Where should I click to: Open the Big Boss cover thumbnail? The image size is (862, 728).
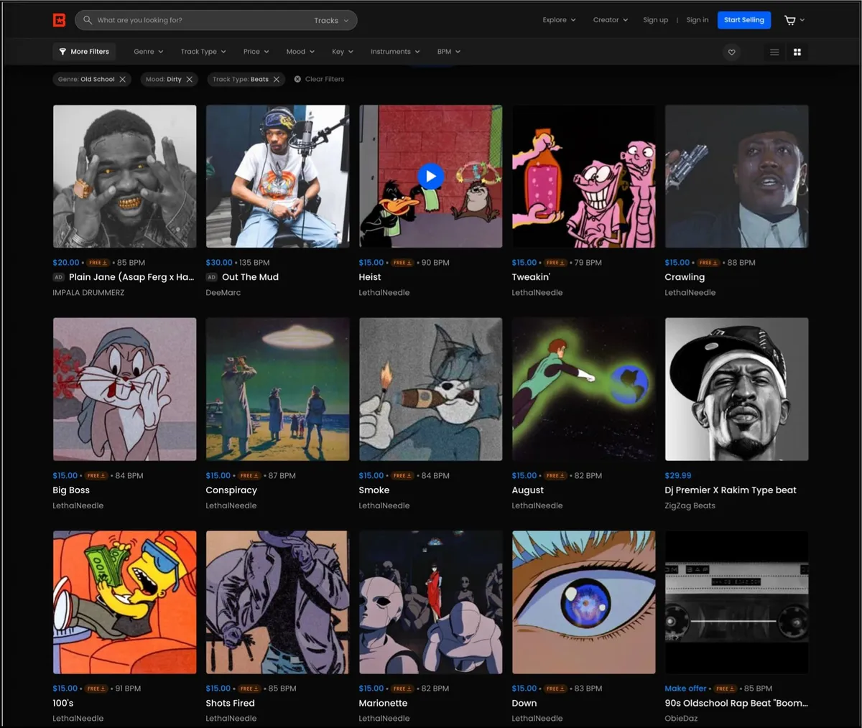124,389
